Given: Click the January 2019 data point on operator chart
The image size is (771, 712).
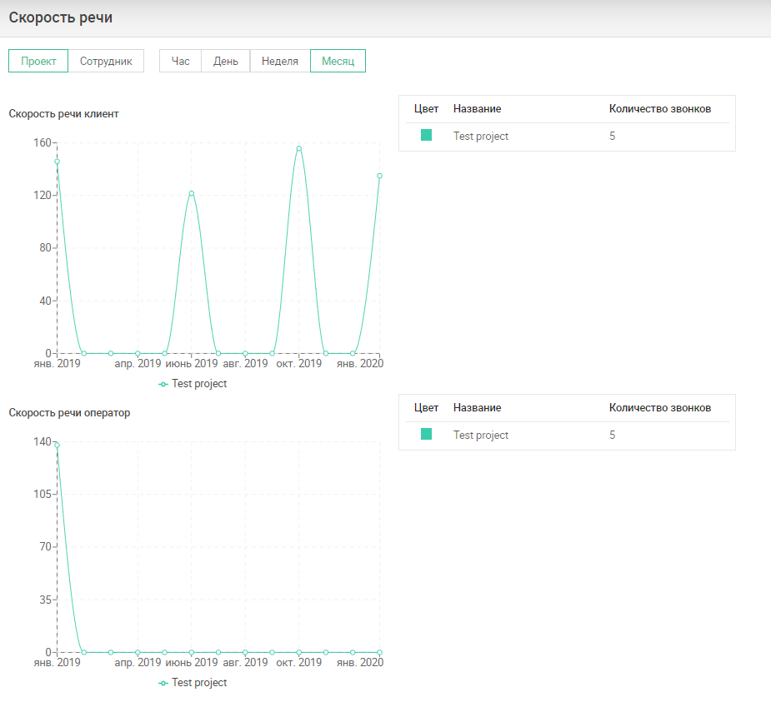Looking at the screenshot, I should click(x=57, y=446).
